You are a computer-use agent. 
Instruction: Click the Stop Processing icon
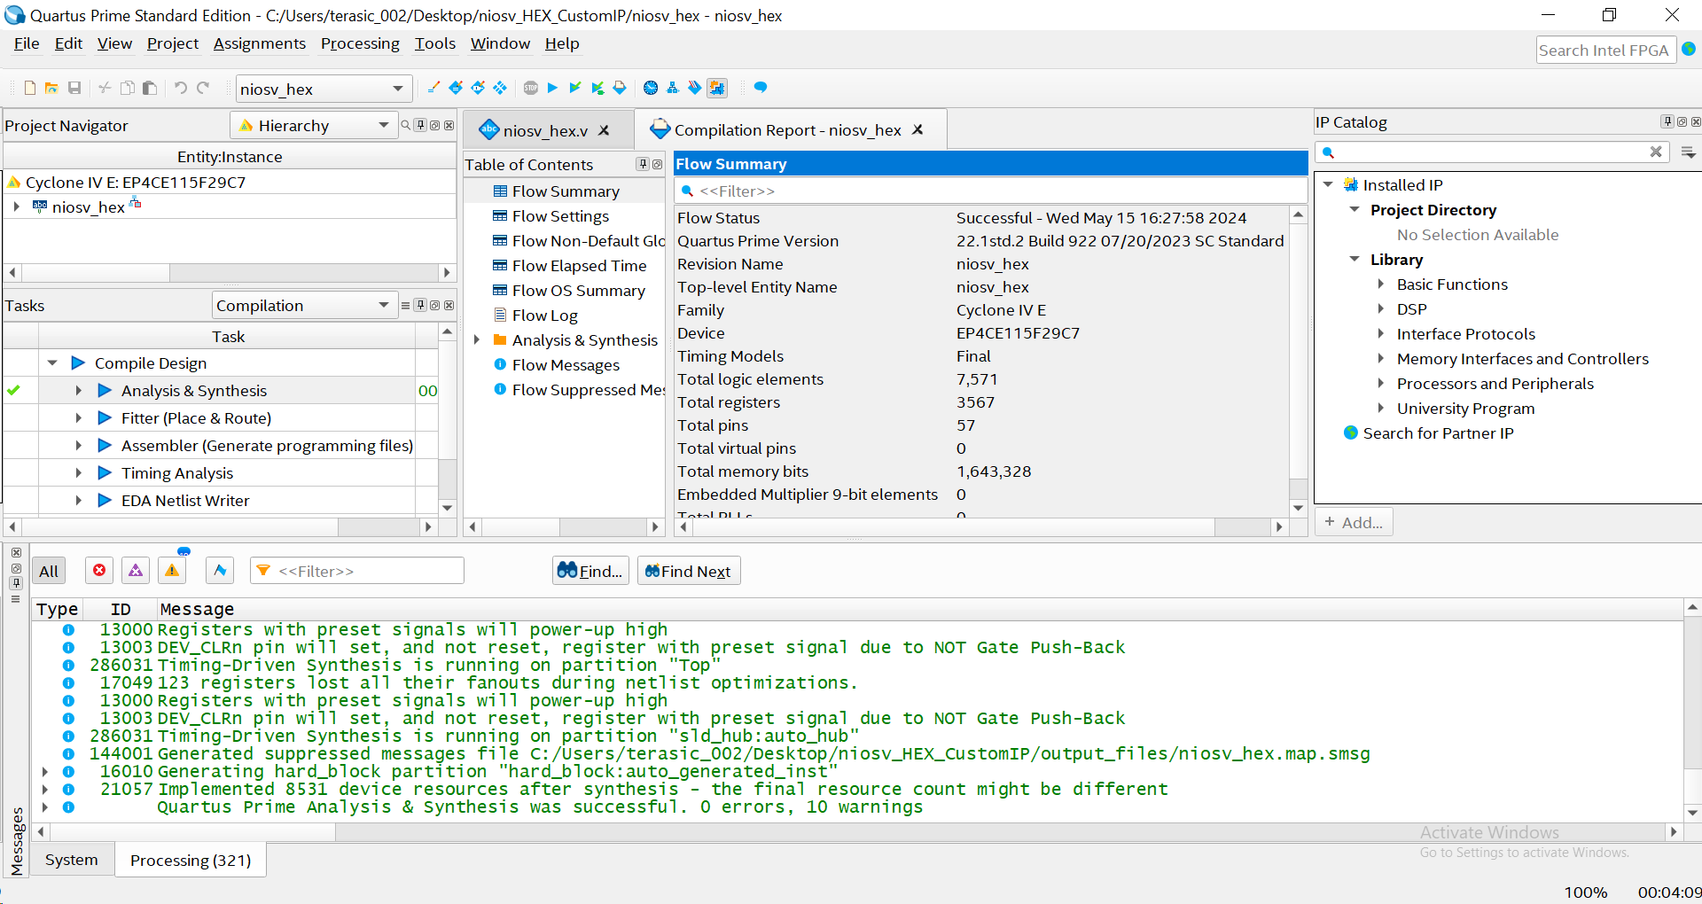[x=531, y=88]
